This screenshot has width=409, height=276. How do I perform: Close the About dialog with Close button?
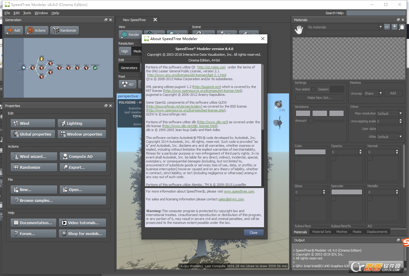tap(253, 233)
